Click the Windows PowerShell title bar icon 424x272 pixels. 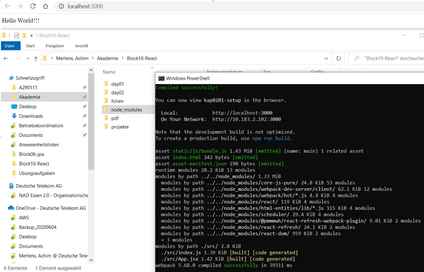pos(161,78)
